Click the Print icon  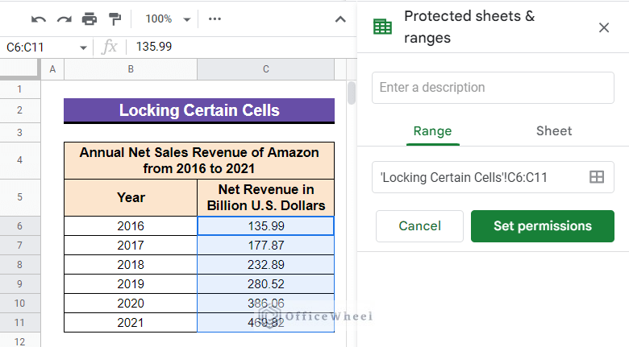click(90, 19)
